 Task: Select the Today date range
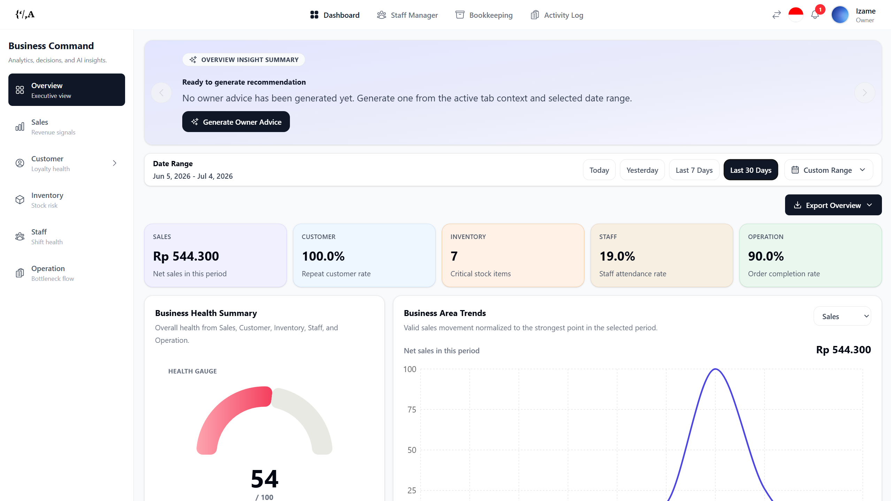point(599,170)
